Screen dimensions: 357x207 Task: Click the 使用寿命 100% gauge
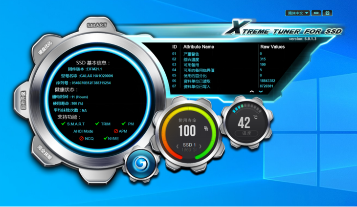[189, 133]
